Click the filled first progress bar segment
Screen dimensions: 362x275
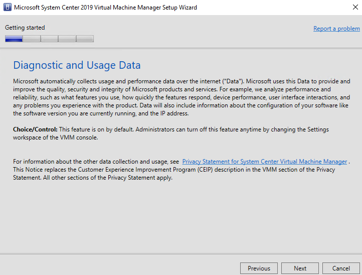click(14, 39)
